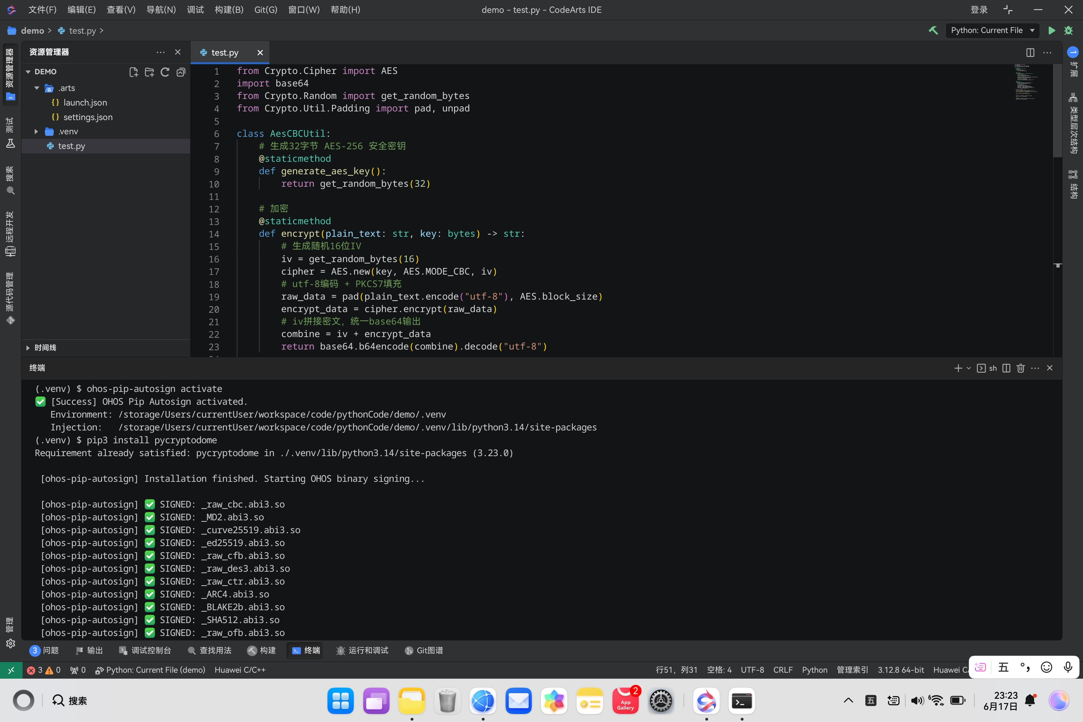
Task: Open the Testing view in activity bar
Action: [10, 133]
